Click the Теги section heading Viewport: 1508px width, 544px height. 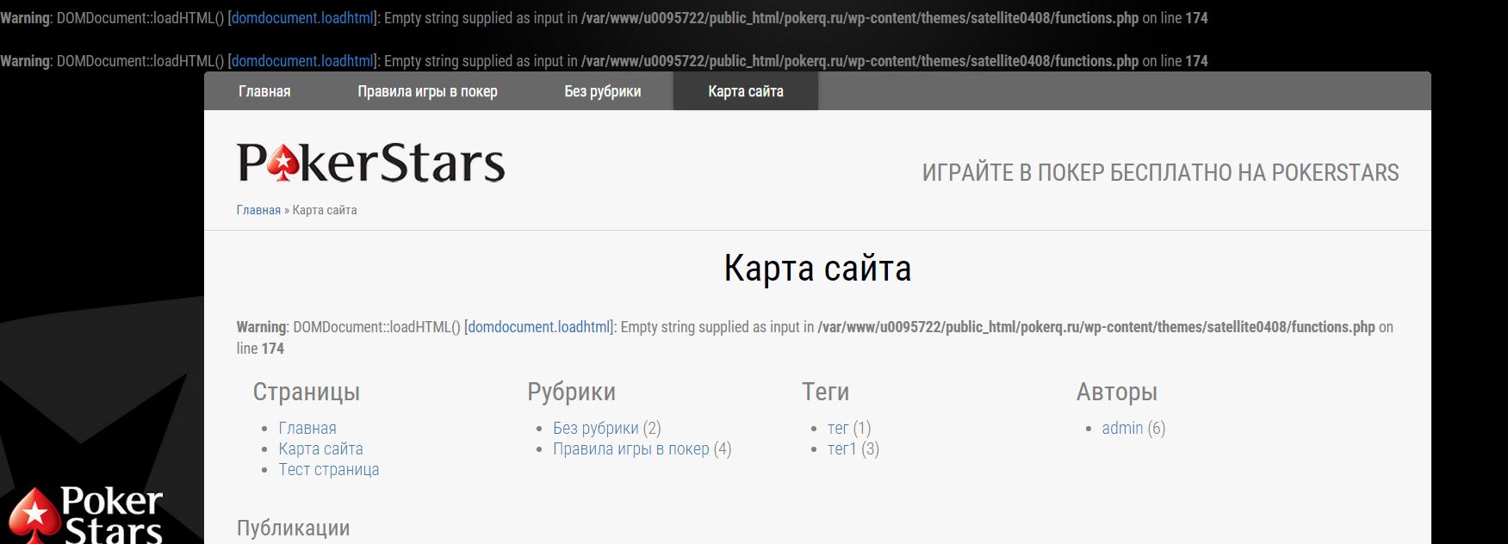pos(825,393)
